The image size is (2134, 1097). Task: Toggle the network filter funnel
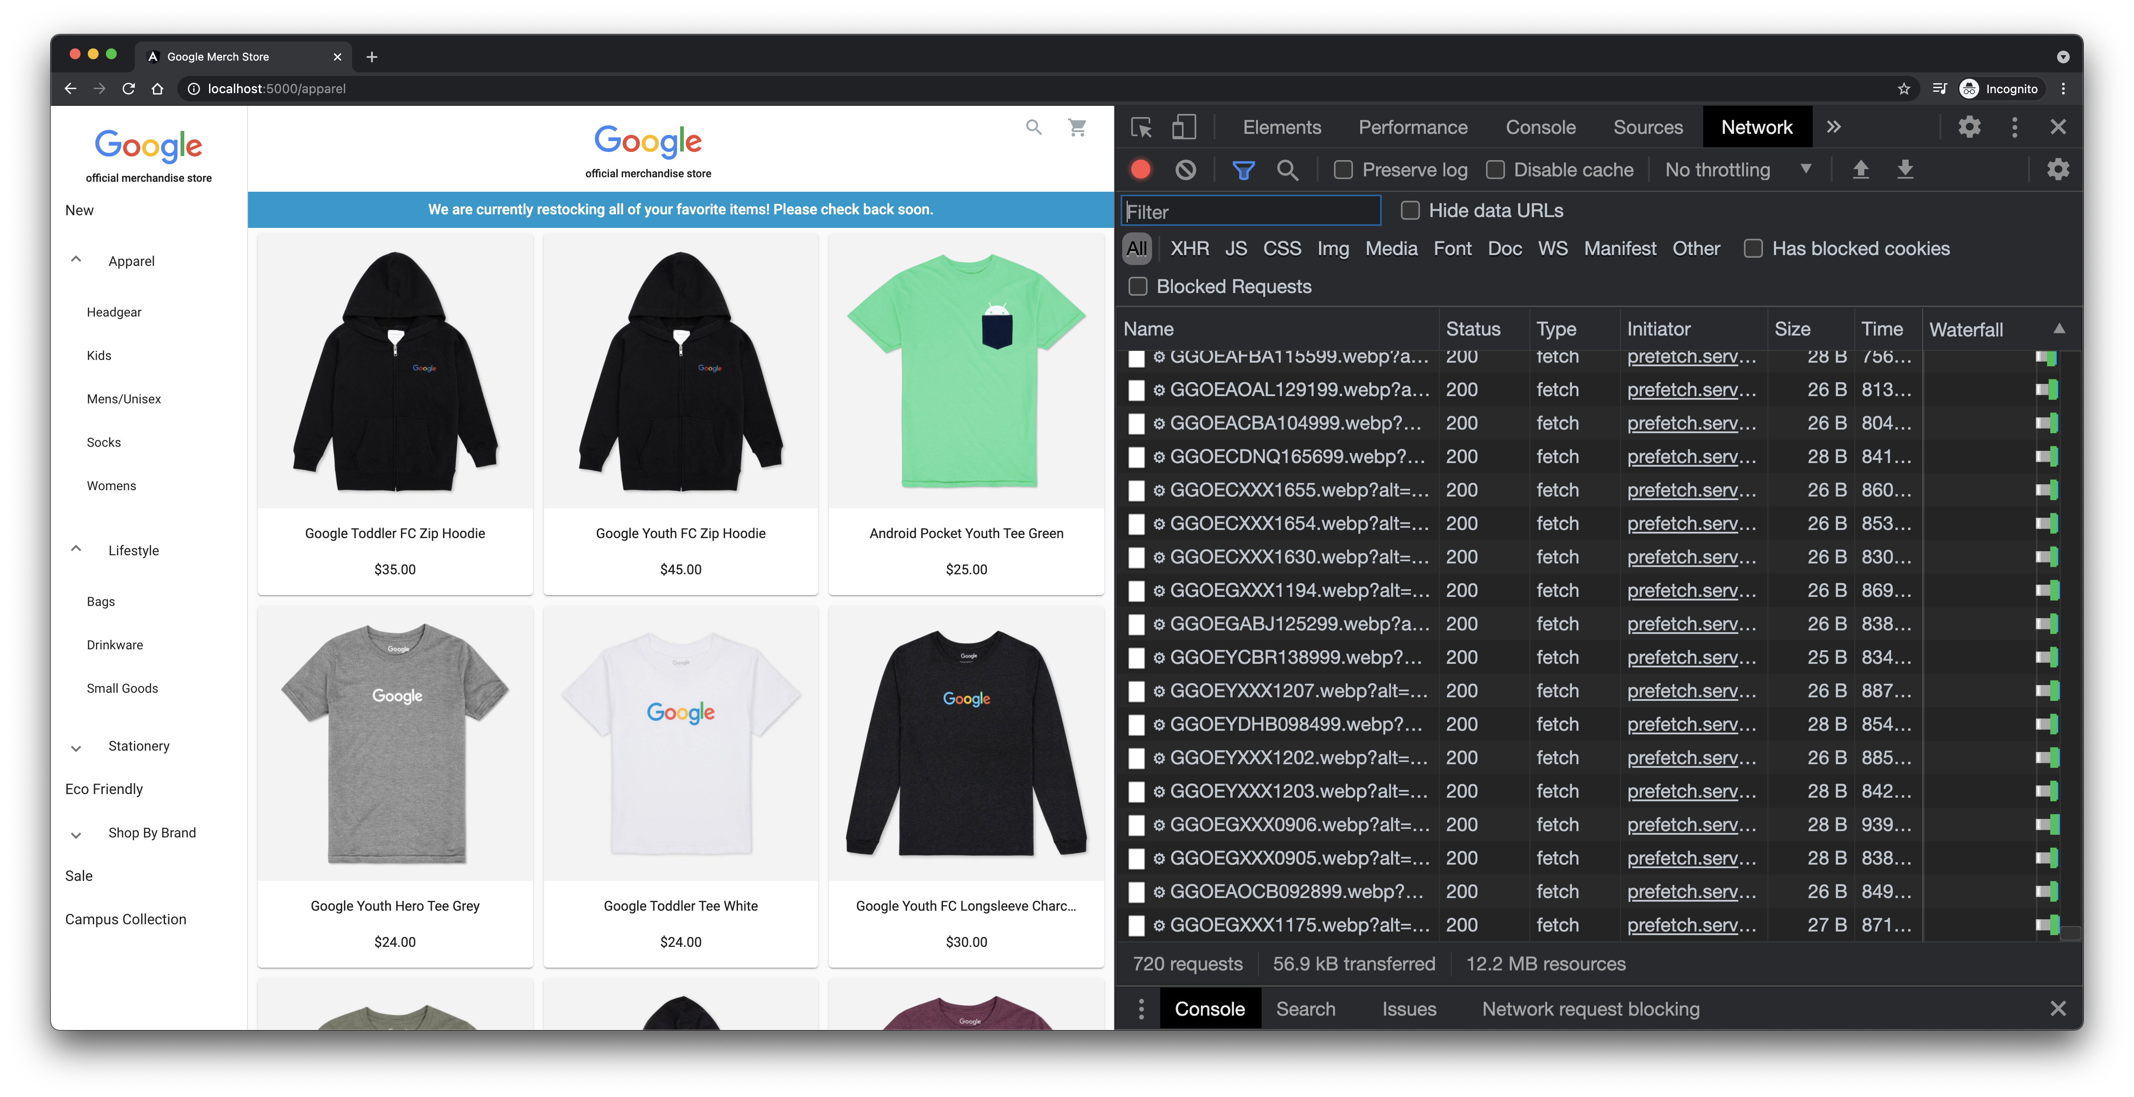point(1243,170)
